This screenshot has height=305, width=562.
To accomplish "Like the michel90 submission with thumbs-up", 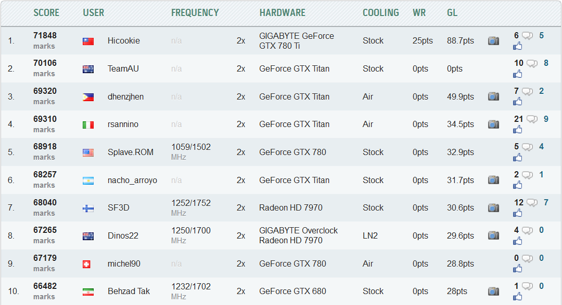I will point(518,269).
